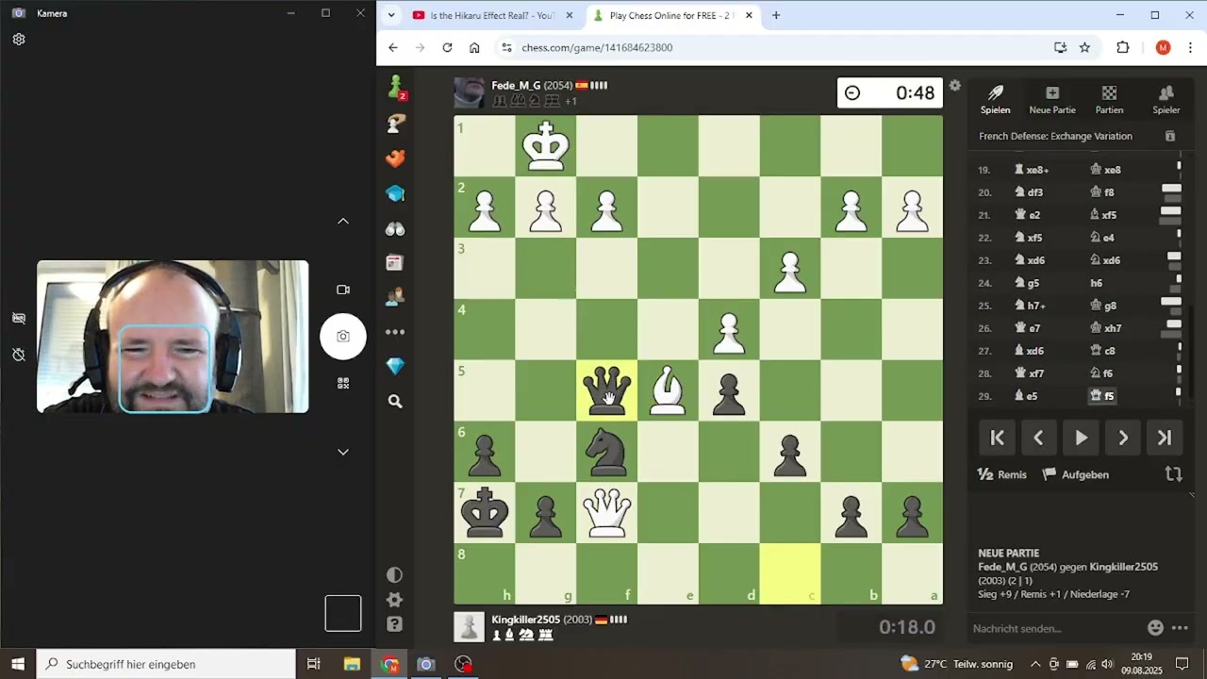Switch to the Partien tab
Image resolution: width=1207 pixels, height=679 pixels.
(1109, 99)
